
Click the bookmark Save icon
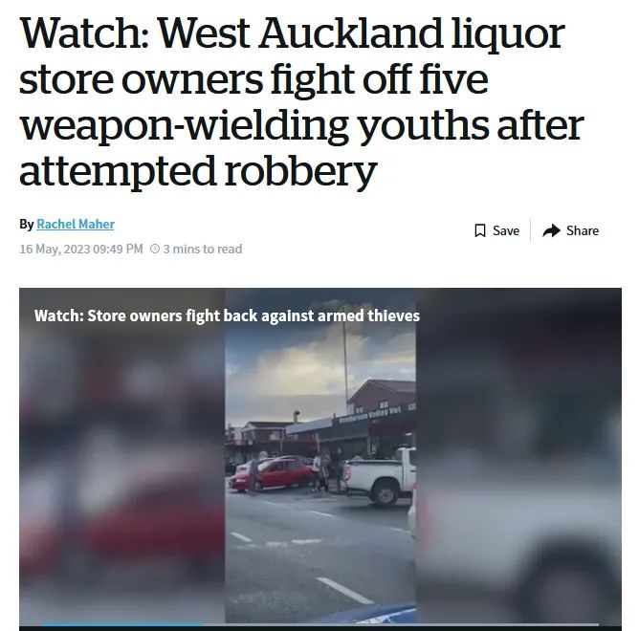[x=480, y=230]
